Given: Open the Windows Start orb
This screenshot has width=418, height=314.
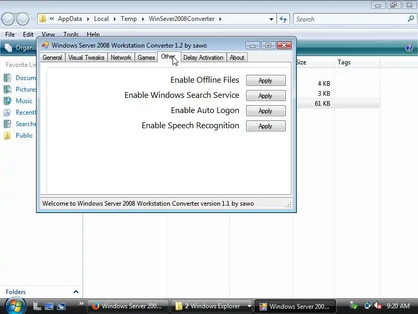Looking at the screenshot, I should pyautogui.click(x=15, y=306).
